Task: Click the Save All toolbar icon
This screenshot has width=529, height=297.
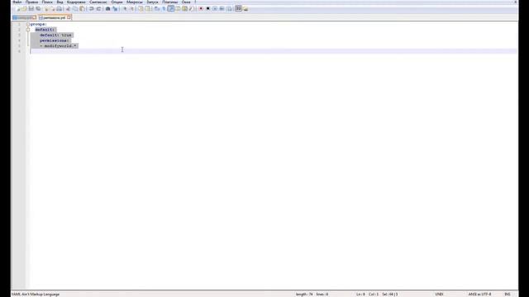Action: 38,9
